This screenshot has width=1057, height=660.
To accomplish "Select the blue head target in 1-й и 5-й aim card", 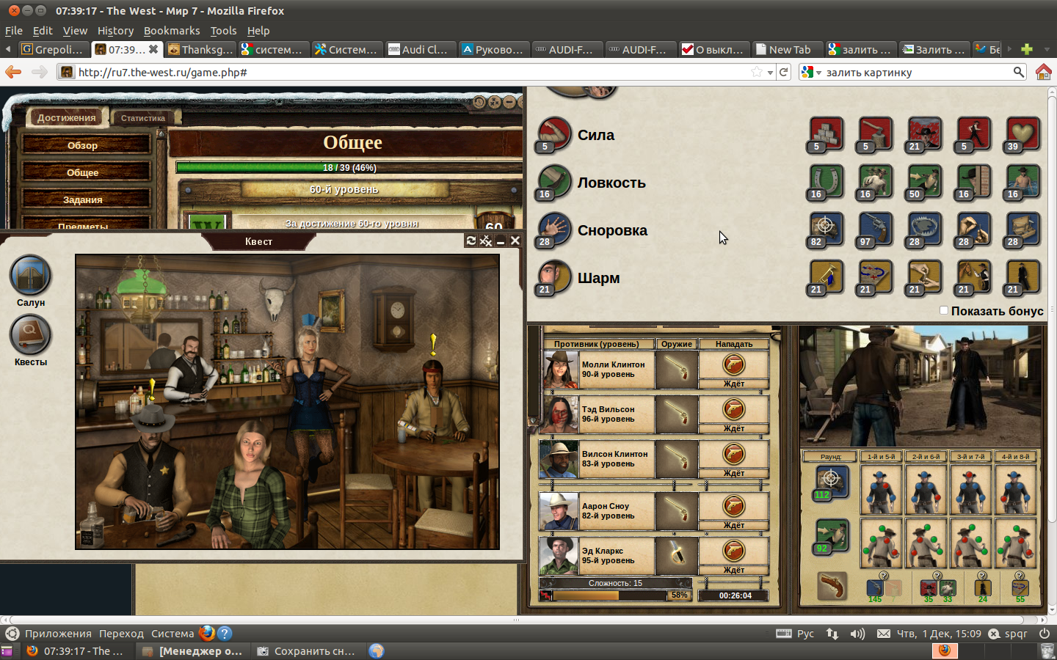I will click(881, 474).
